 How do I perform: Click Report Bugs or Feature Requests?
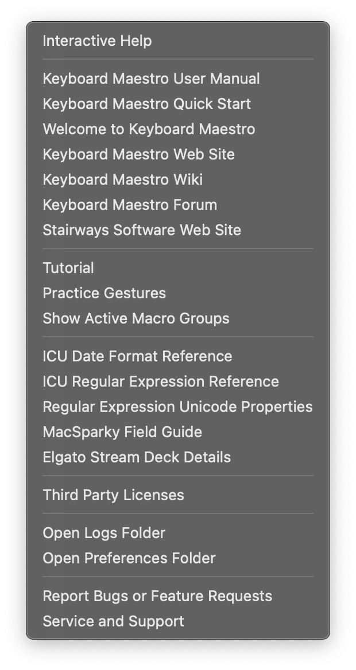157,596
